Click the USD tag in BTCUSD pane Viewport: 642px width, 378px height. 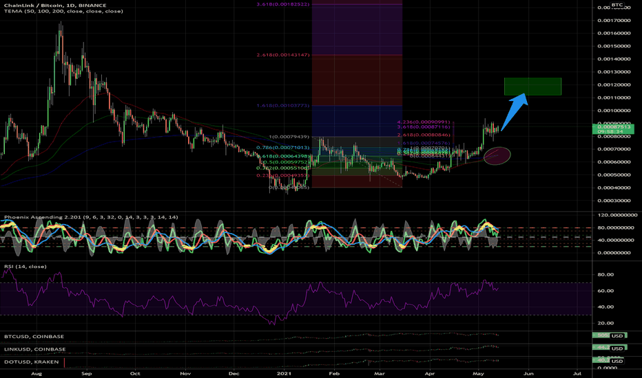pos(617,335)
